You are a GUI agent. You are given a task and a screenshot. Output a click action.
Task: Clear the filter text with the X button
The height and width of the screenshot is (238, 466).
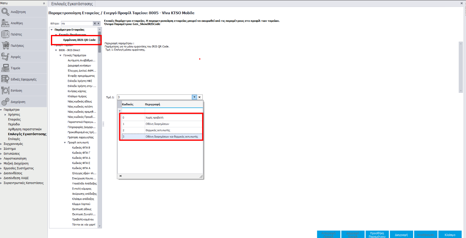point(95,24)
